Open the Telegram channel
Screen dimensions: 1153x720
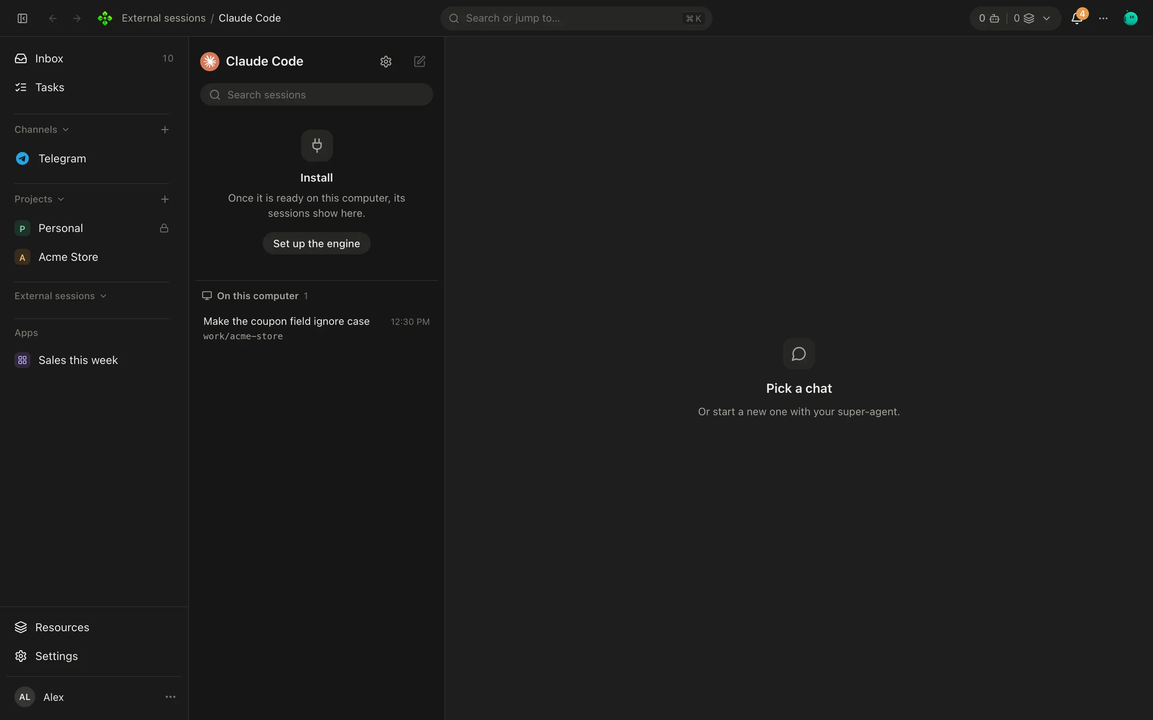click(94, 158)
